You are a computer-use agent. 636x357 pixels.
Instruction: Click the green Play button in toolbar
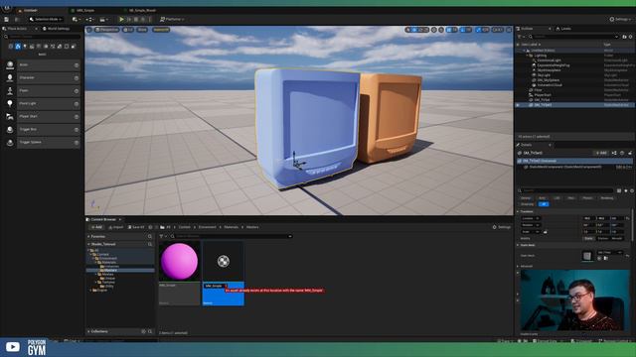[121, 19]
